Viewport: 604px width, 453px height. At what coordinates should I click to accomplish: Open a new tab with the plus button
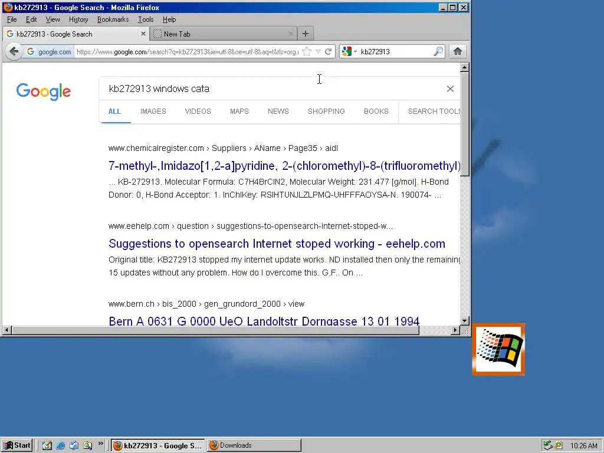point(305,34)
